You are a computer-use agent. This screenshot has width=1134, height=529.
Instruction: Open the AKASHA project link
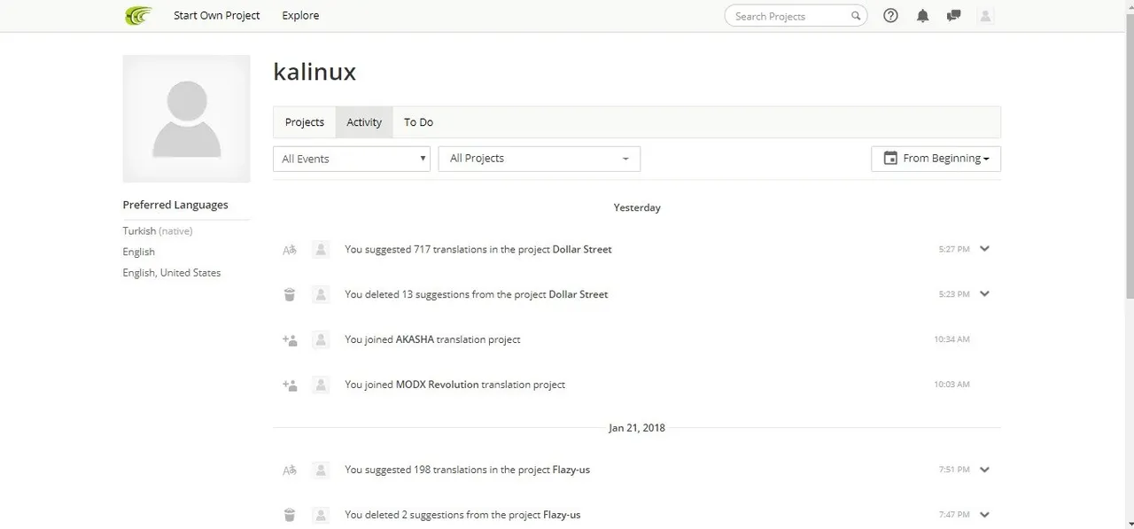[415, 339]
